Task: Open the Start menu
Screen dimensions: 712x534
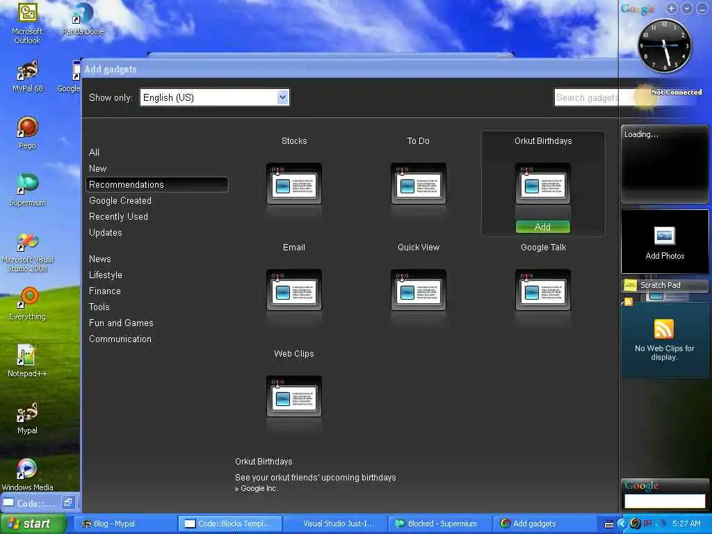Action: click(33, 524)
